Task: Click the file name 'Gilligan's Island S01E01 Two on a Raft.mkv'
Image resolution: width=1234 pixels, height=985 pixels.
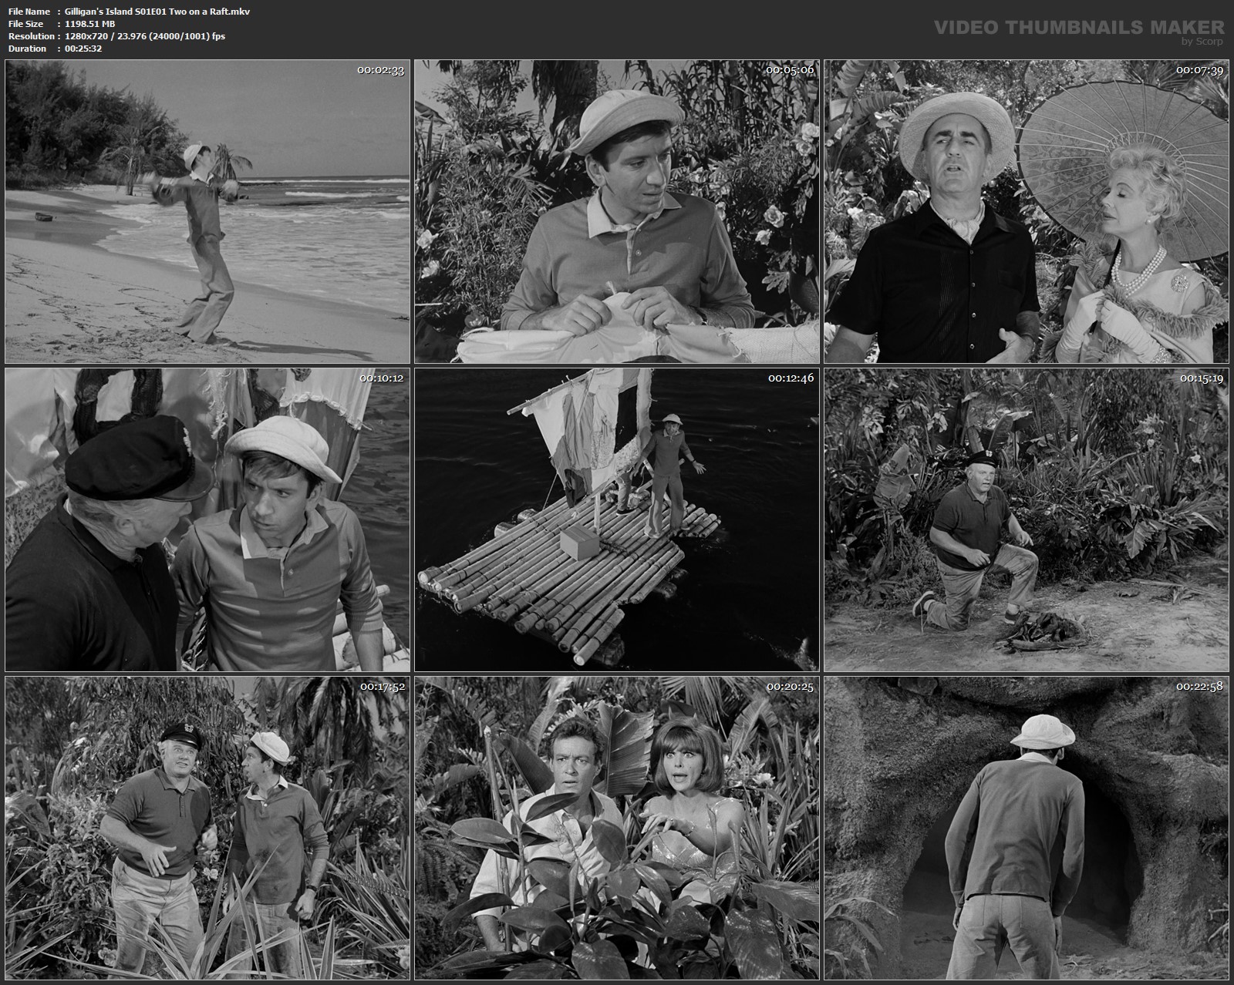Action: [157, 12]
